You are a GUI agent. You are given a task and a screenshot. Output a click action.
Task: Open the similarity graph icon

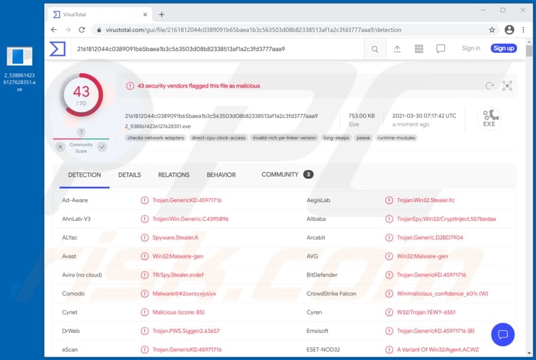tap(507, 85)
